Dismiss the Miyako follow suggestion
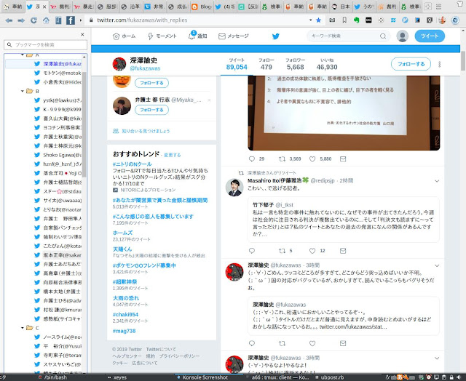The width and height of the screenshot is (466, 381). (x=209, y=100)
